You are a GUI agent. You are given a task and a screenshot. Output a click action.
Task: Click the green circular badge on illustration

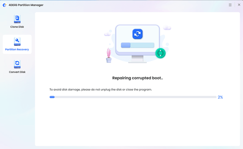click(160, 53)
